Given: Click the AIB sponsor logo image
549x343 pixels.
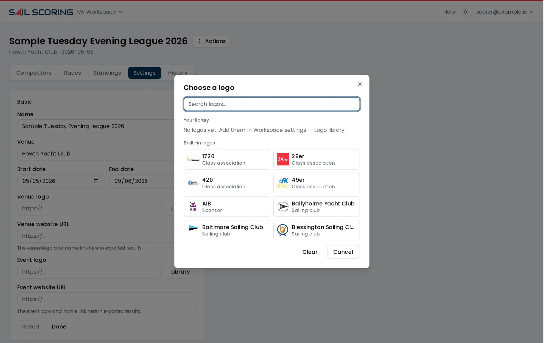Looking at the screenshot, I should (x=193, y=207).
